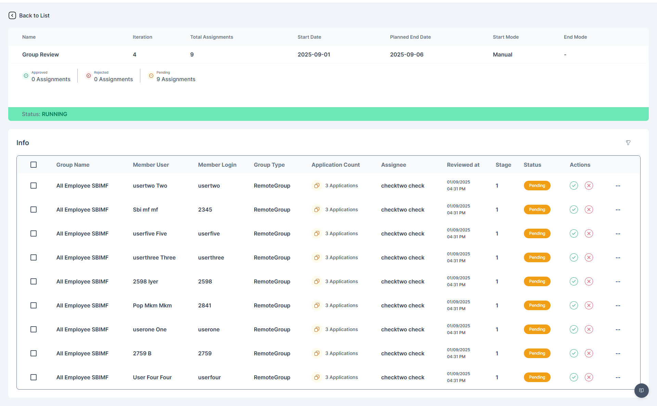Reject the userthree Three assignment
The height and width of the screenshot is (406, 657).
(x=589, y=257)
